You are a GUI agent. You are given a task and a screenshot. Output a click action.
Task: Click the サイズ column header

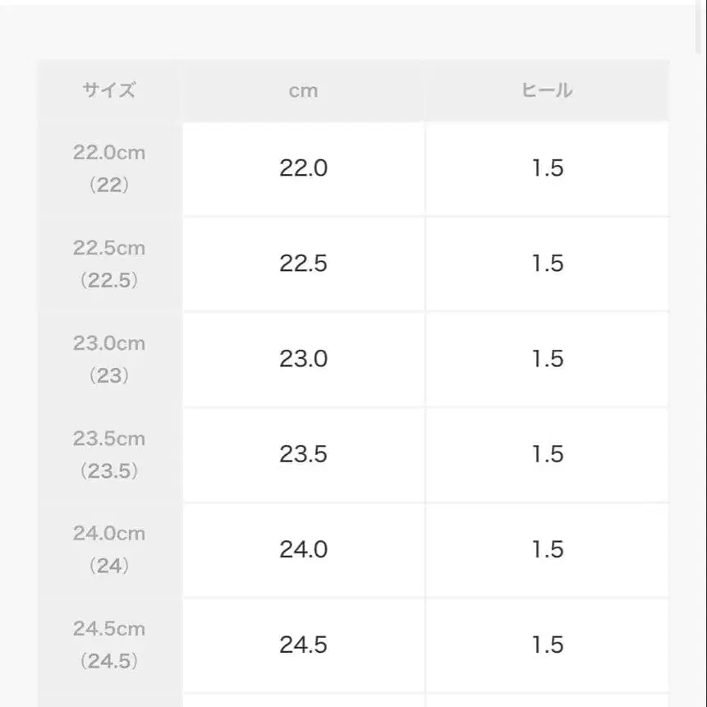coord(109,90)
